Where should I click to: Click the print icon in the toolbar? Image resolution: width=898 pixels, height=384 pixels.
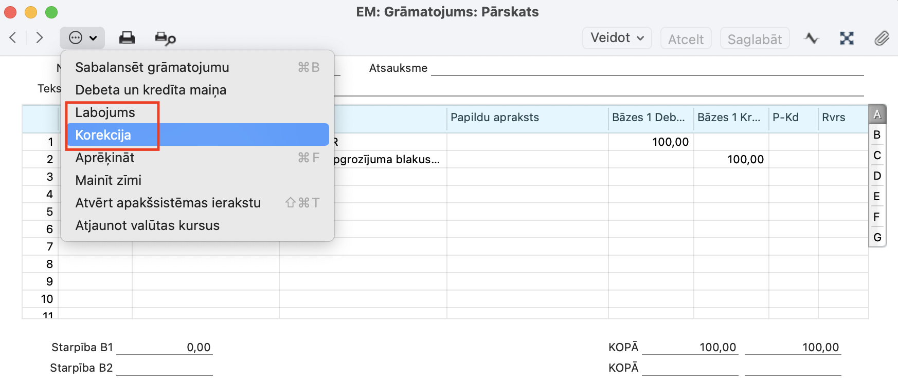coord(127,38)
